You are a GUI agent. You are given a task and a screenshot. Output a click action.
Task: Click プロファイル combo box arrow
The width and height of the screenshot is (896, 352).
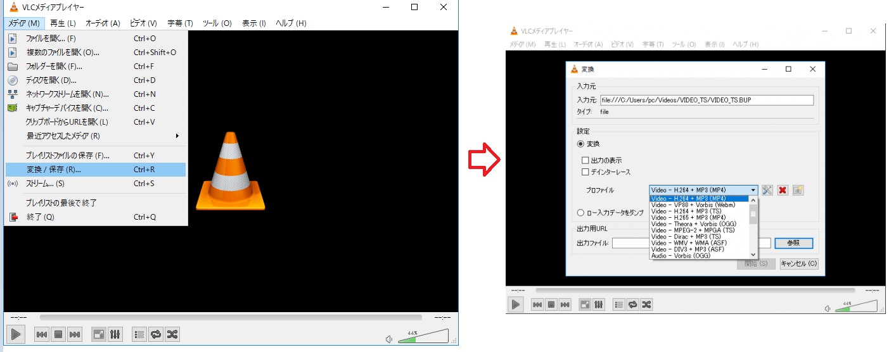click(753, 190)
